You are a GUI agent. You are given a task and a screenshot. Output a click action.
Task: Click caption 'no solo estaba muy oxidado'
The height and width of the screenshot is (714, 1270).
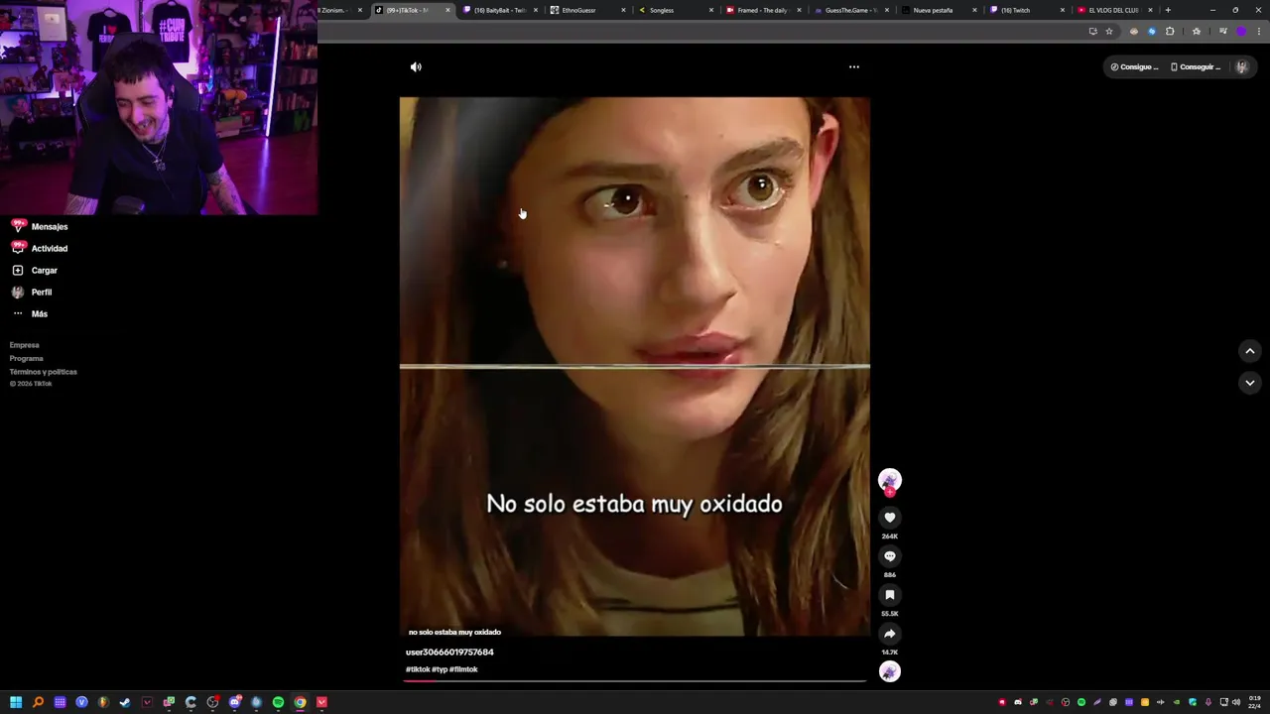coord(454,632)
